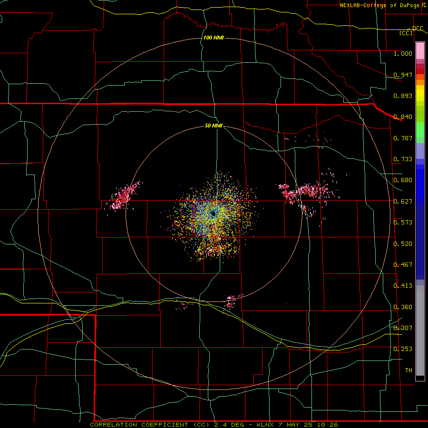Click the "10:26" timestamp in caption

coord(327,425)
